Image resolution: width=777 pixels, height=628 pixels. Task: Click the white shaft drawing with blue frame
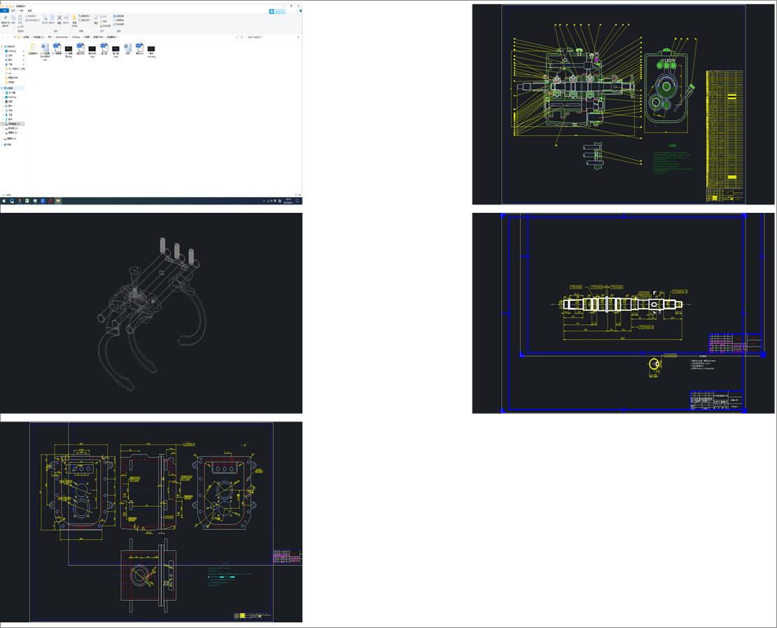point(623,313)
